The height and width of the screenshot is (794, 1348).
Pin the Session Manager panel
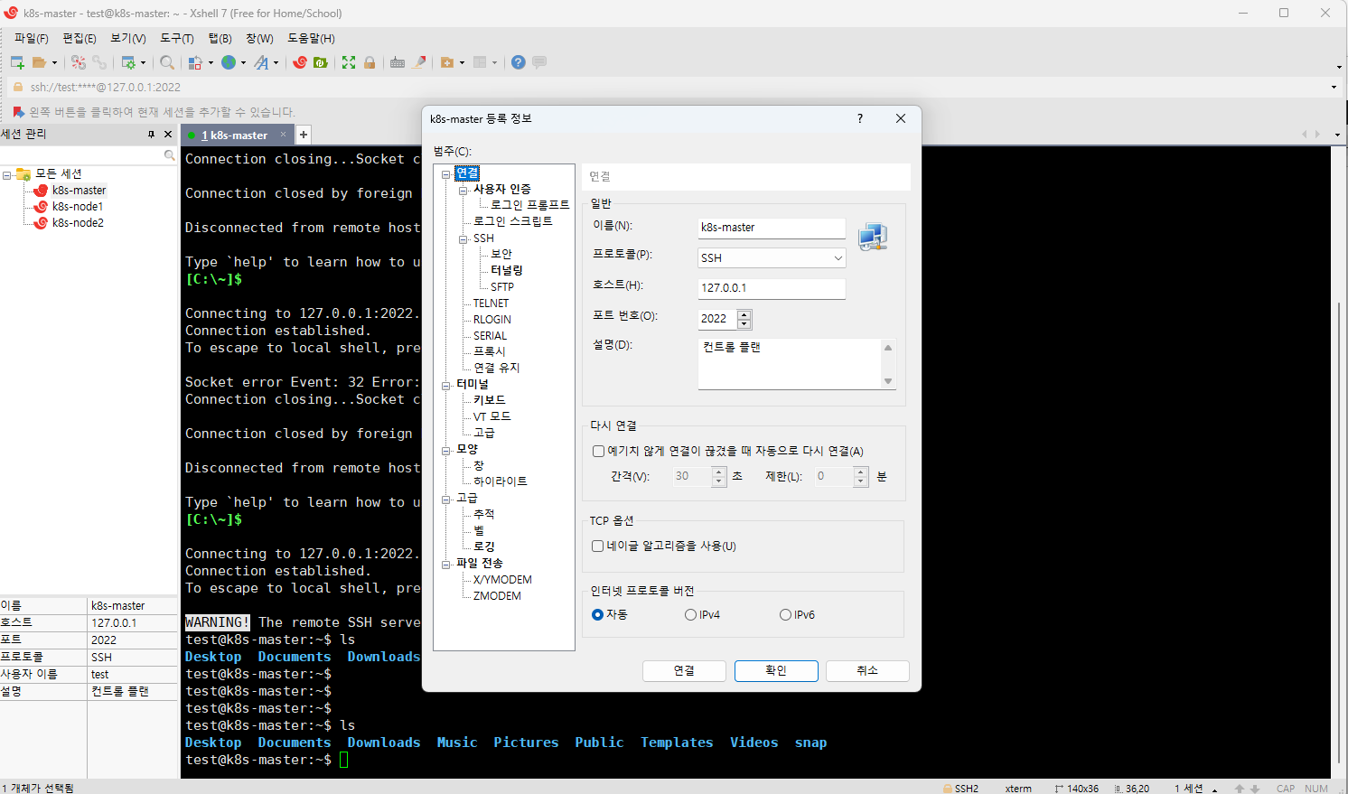point(151,135)
